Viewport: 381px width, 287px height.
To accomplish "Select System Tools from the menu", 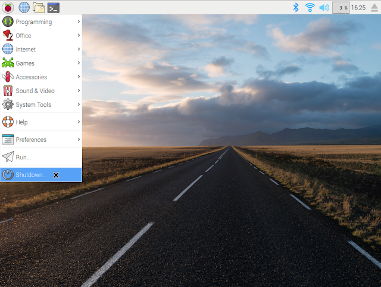I will tap(41, 104).
